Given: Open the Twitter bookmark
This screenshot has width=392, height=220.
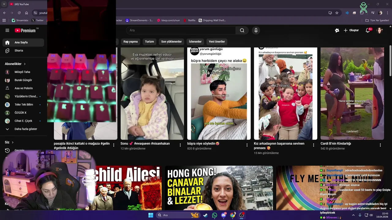Looking at the screenshot, I should point(38,20).
